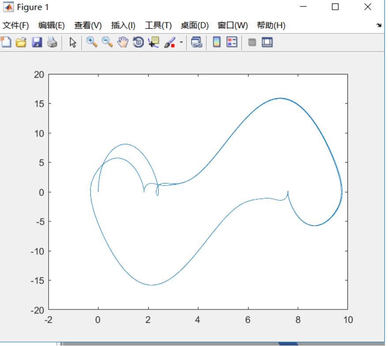388x346 pixels.
Task: Create a new figure
Action: (6, 42)
